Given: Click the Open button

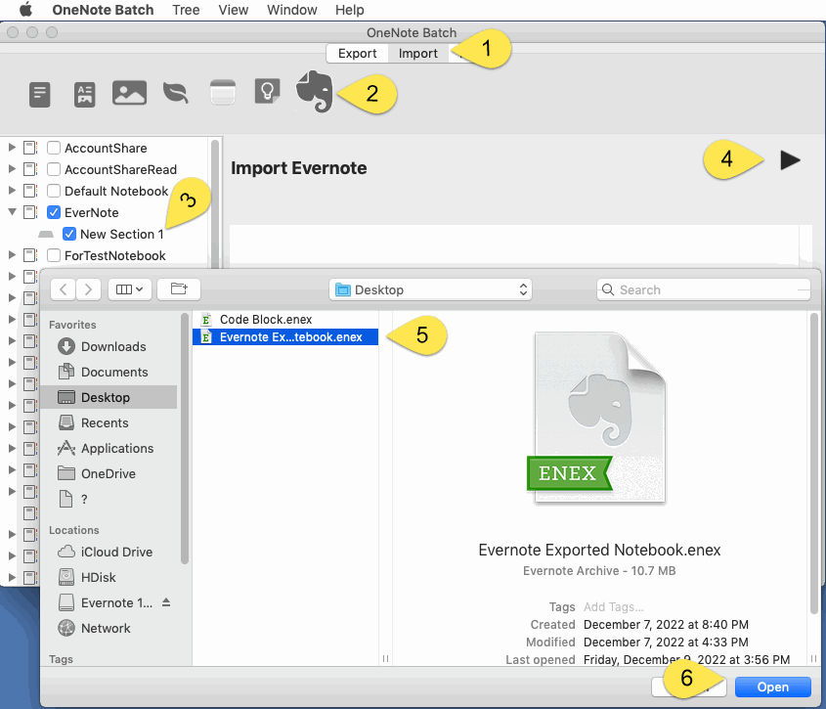Looking at the screenshot, I should [771, 687].
